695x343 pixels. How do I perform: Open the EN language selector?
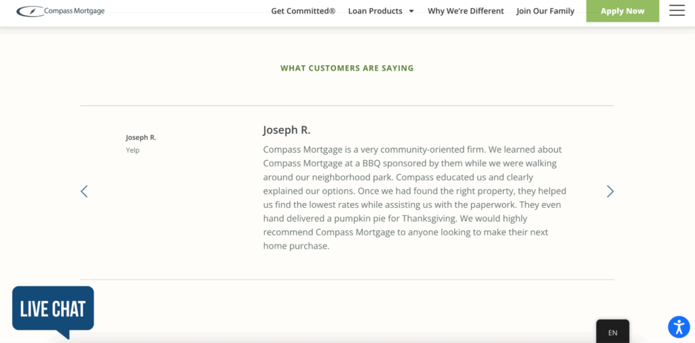click(612, 332)
